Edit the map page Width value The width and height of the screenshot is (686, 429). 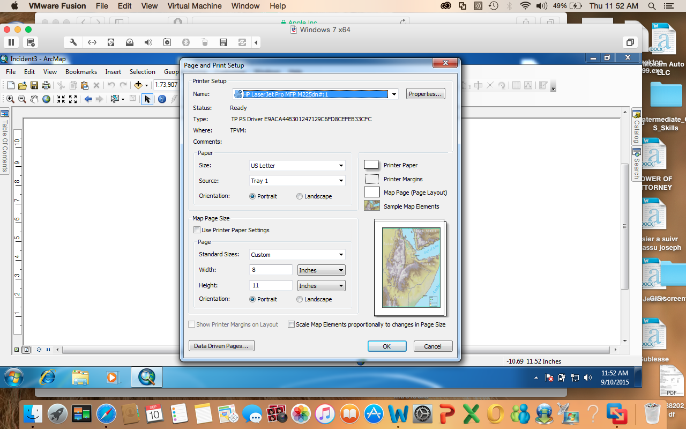pyautogui.click(x=271, y=270)
